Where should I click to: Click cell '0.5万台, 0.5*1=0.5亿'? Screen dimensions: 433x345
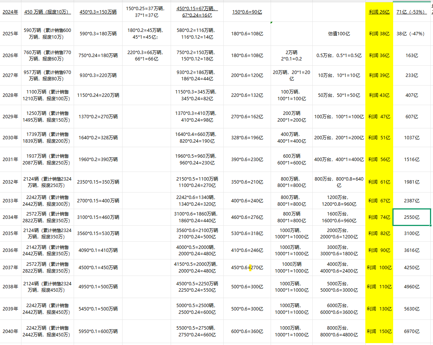pos(339,56)
